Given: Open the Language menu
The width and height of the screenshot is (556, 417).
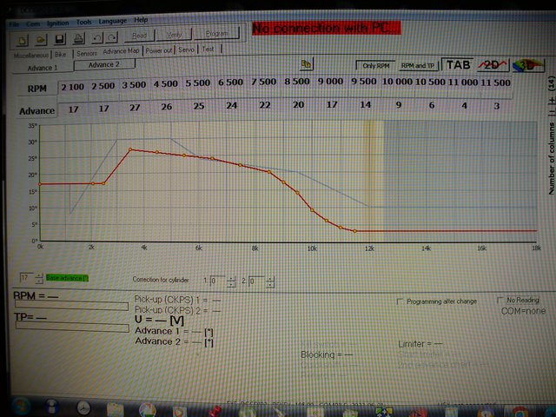Looking at the screenshot, I should (x=112, y=21).
